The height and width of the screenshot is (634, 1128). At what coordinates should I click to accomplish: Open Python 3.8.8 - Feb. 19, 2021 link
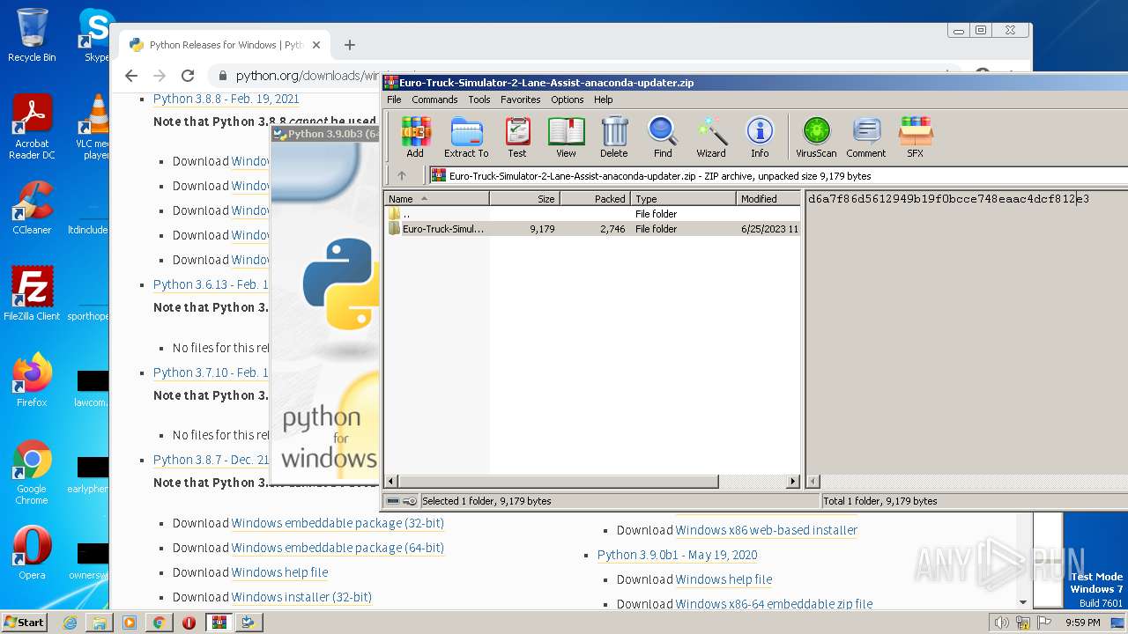[226, 99]
